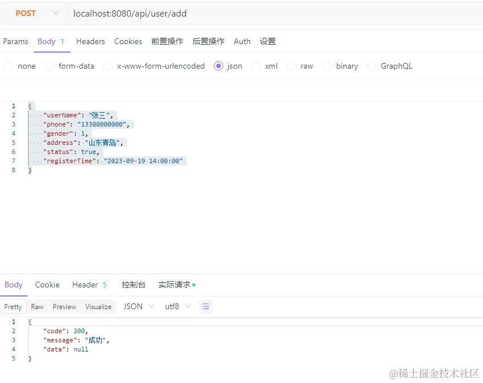This screenshot has width=483, height=383.
Task: Select the xml body type
Action: pyautogui.click(x=264, y=66)
